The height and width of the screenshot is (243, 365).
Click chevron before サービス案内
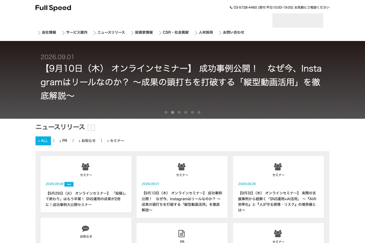click(63, 33)
